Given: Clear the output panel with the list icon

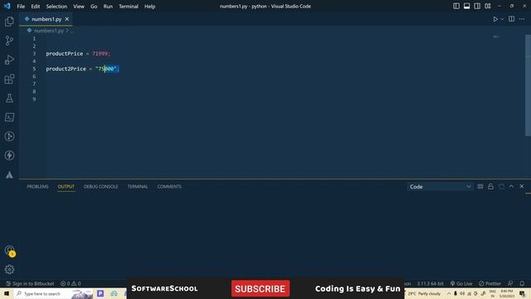Looking at the screenshot, I should point(480,186).
